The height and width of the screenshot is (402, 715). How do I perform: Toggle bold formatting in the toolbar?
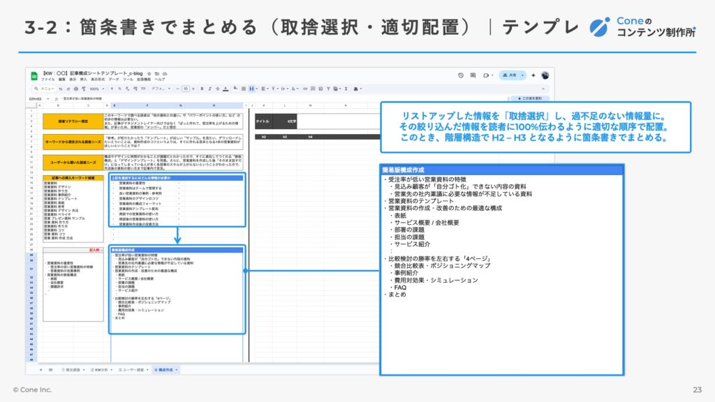[x=202, y=89]
